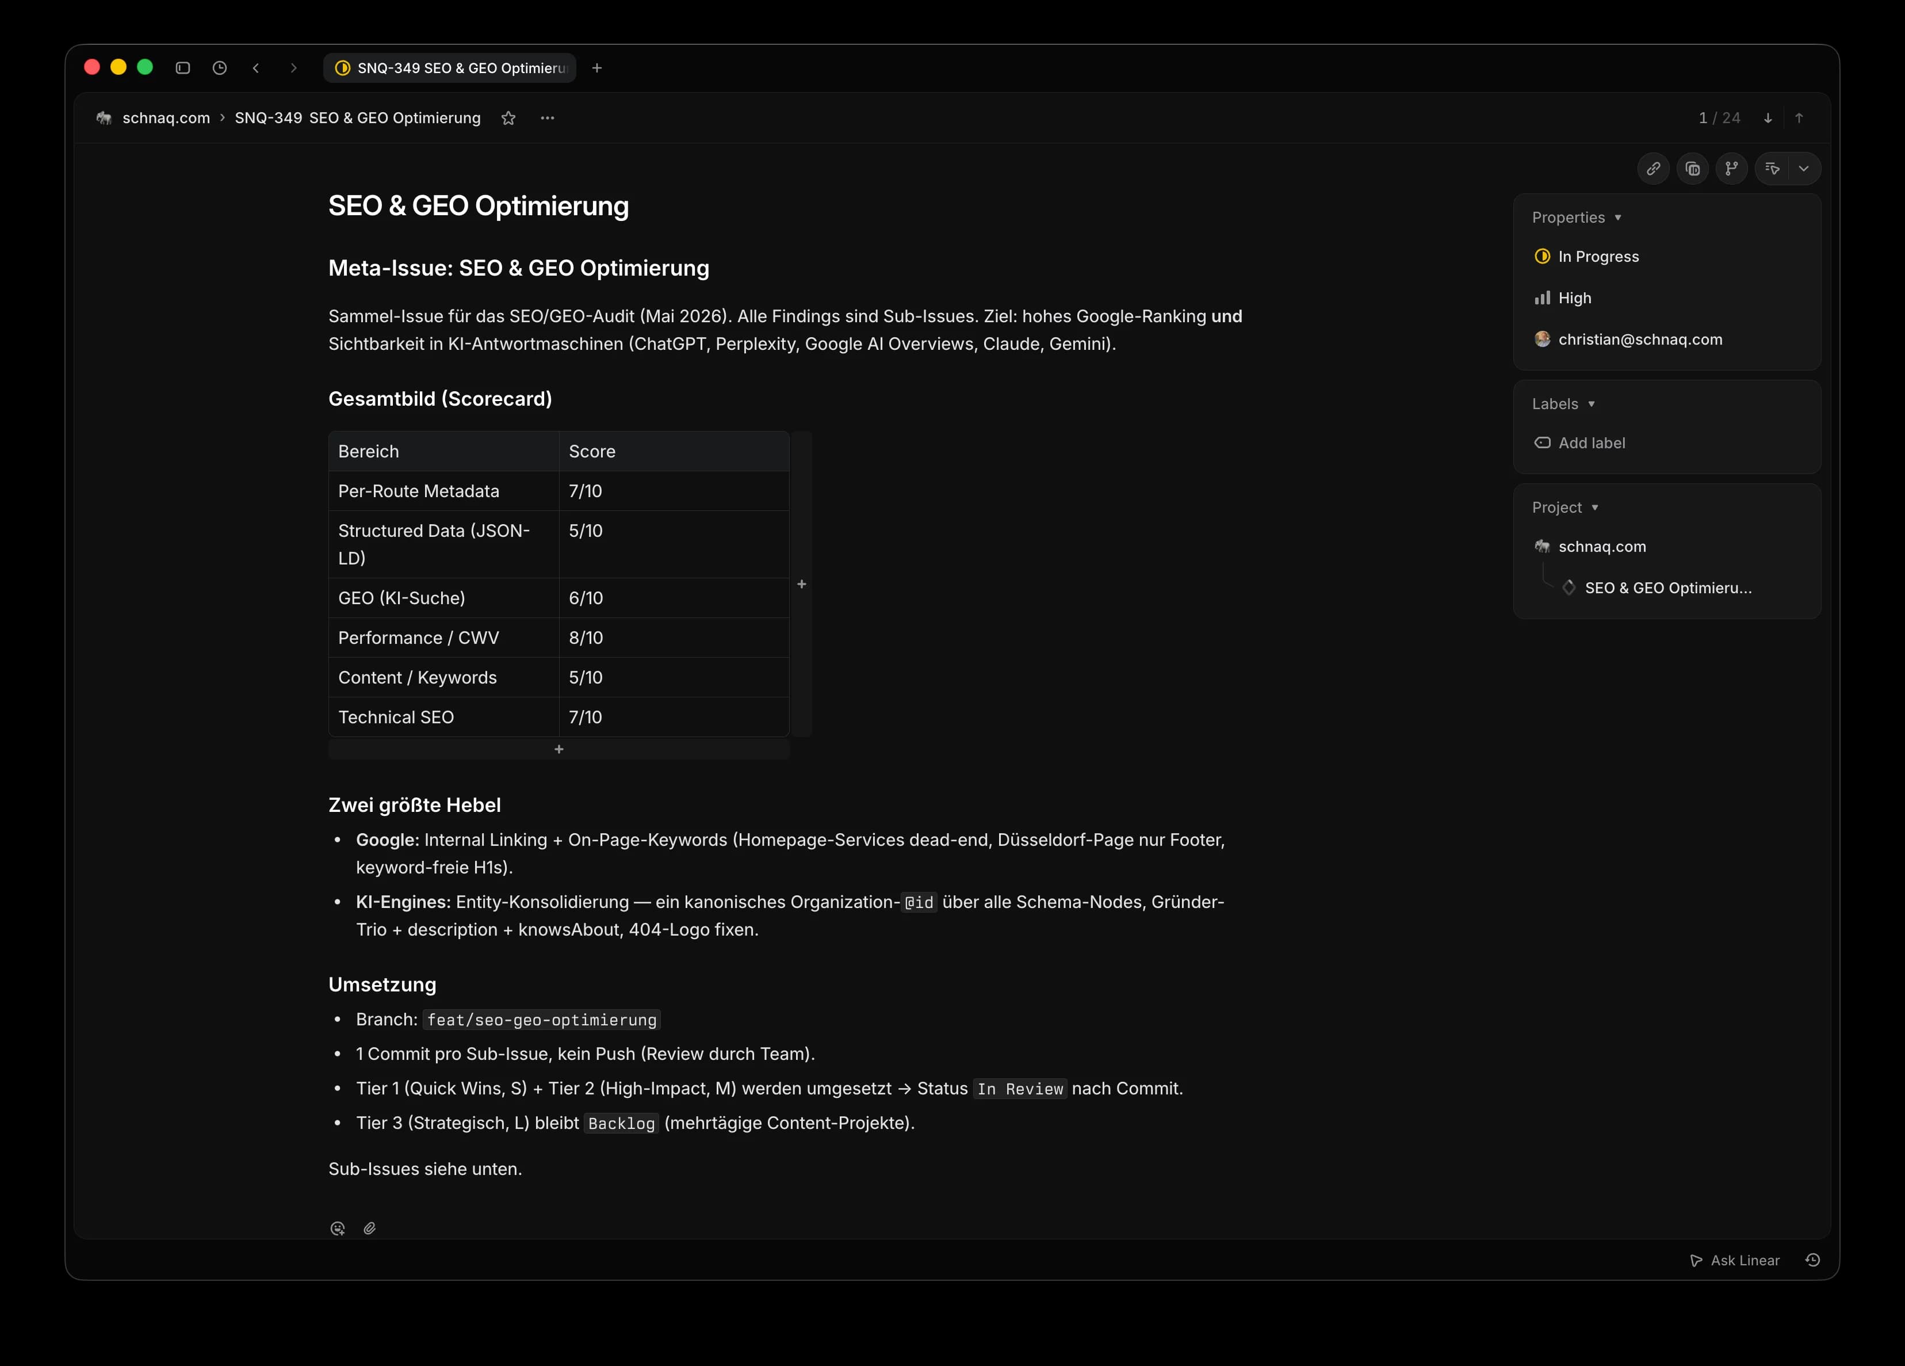The width and height of the screenshot is (1905, 1366).
Task: Click the 8/10 score cell
Action: [x=674, y=638]
